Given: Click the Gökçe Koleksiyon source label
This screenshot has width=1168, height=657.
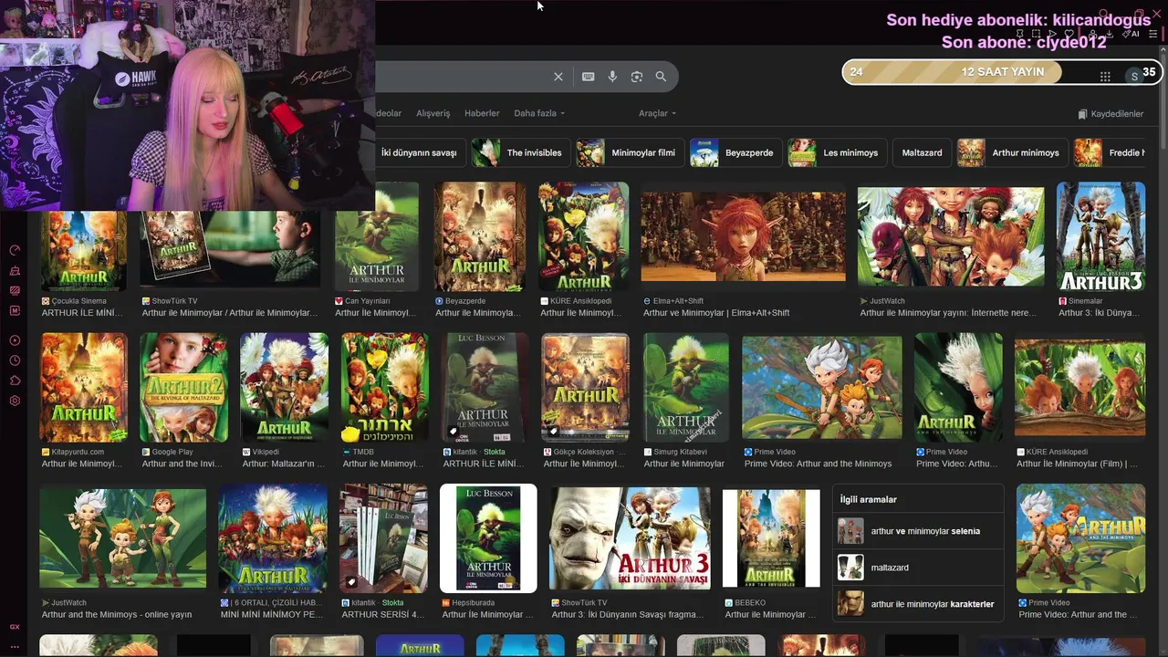Looking at the screenshot, I should tap(582, 452).
